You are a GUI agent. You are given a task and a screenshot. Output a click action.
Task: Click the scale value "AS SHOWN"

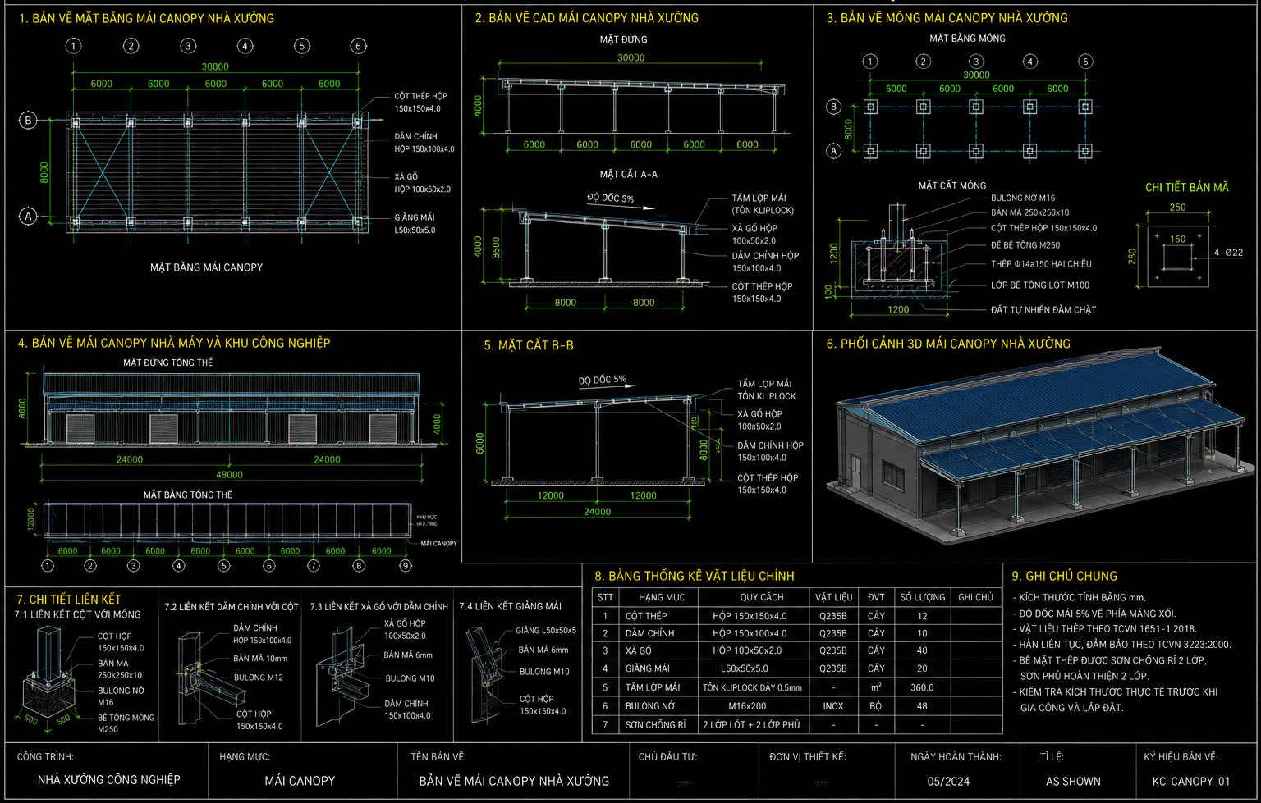tap(1073, 782)
